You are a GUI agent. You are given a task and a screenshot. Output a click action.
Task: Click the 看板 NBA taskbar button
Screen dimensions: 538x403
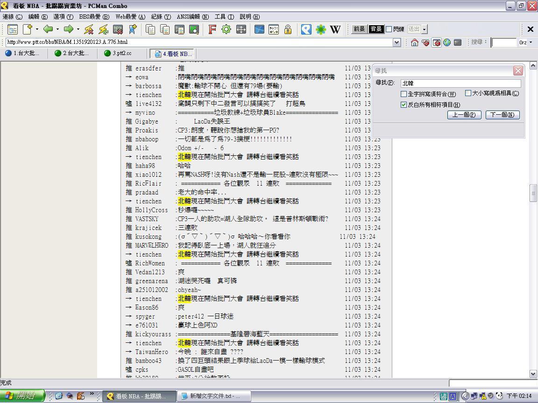[x=139, y=396]
